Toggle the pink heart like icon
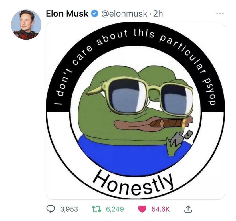The image size is (236, 221). click(142, 209)
